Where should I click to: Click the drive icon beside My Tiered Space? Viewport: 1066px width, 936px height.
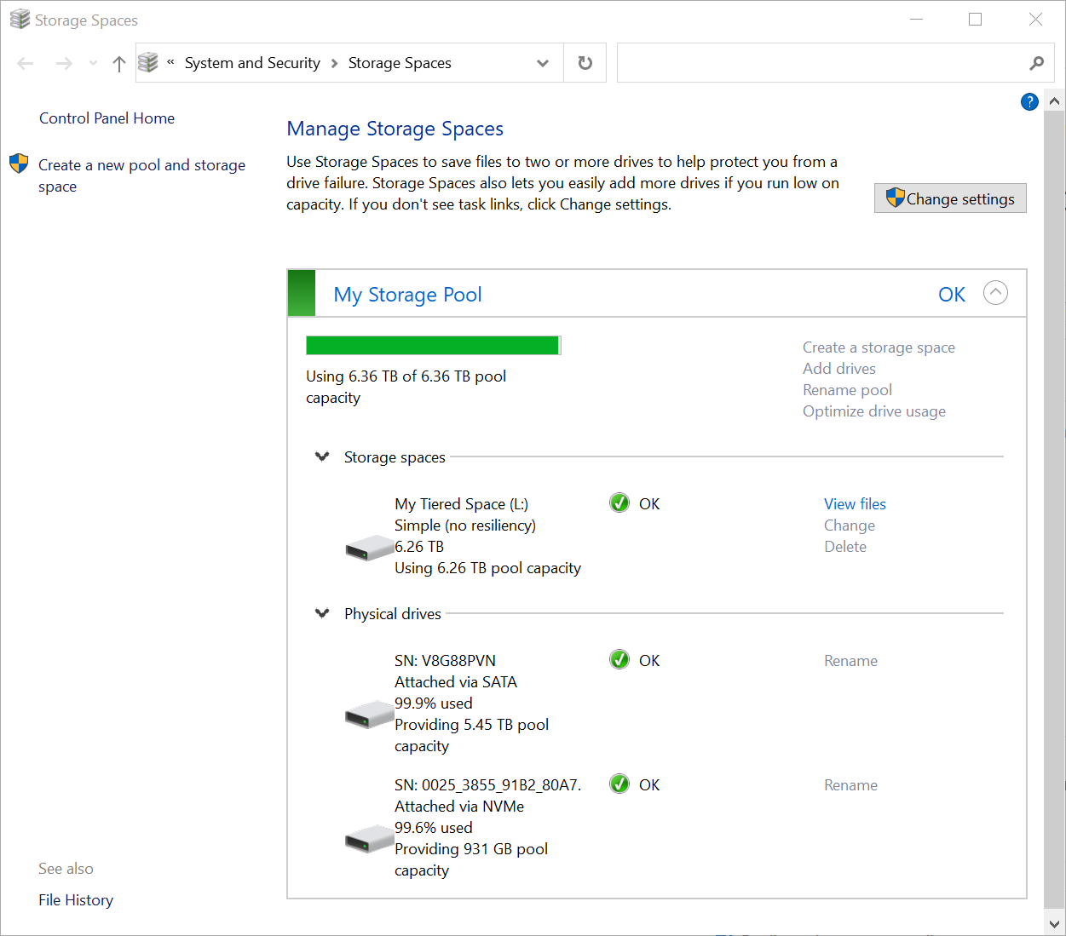coord(369,547)
